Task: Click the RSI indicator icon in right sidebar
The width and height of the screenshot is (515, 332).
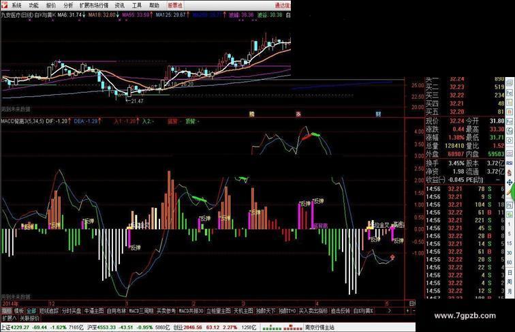Action: tap(509, 163)
